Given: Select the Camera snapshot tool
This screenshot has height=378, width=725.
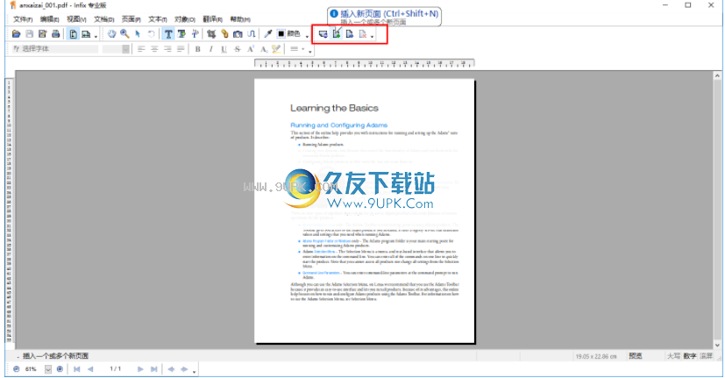Looking at the screenshot, I should (238, 34).
